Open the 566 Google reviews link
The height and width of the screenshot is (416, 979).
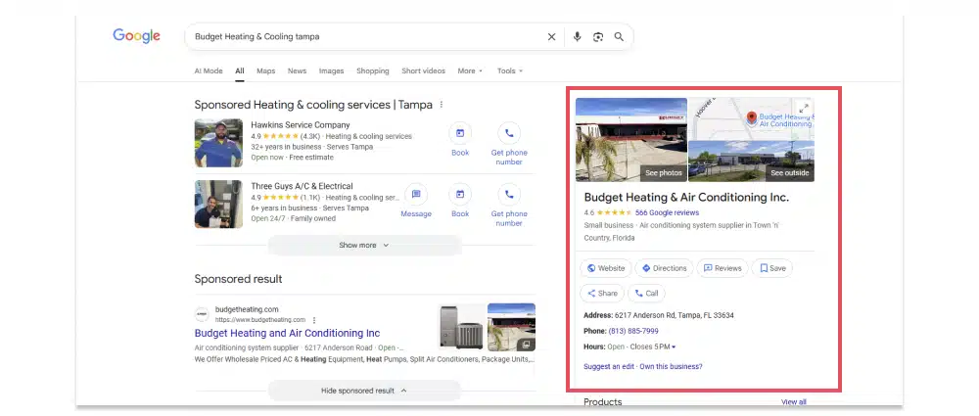tap(667, 212)
